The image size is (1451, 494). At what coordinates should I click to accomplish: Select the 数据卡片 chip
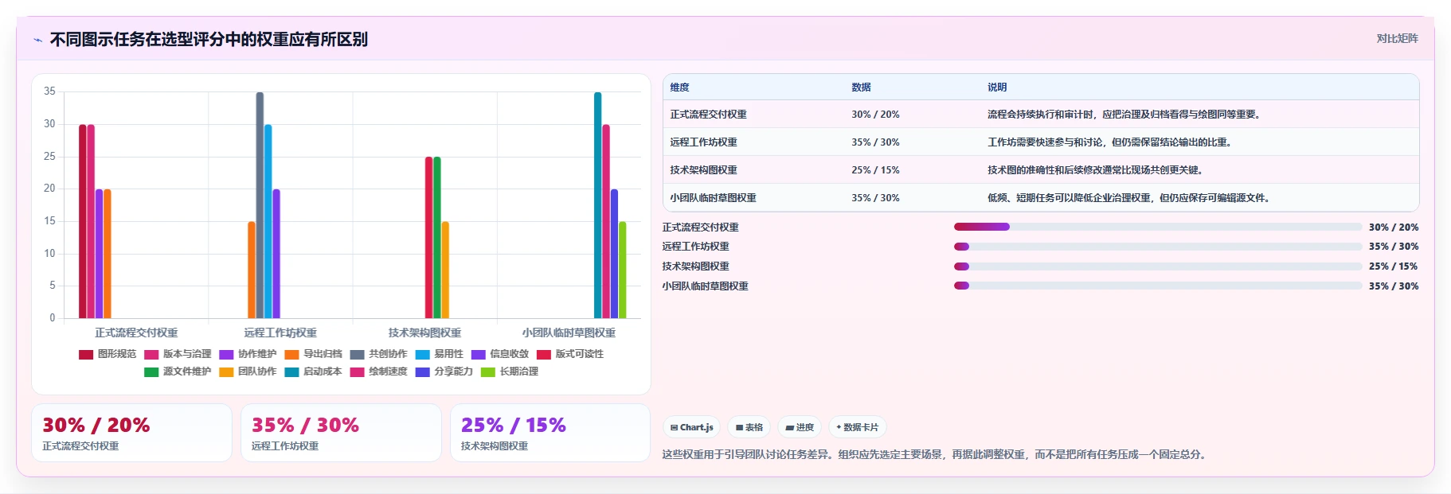(858, 427)
